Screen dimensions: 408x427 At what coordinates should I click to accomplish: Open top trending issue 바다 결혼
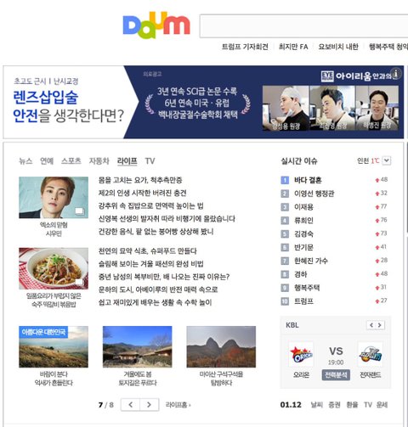point(308,180)
